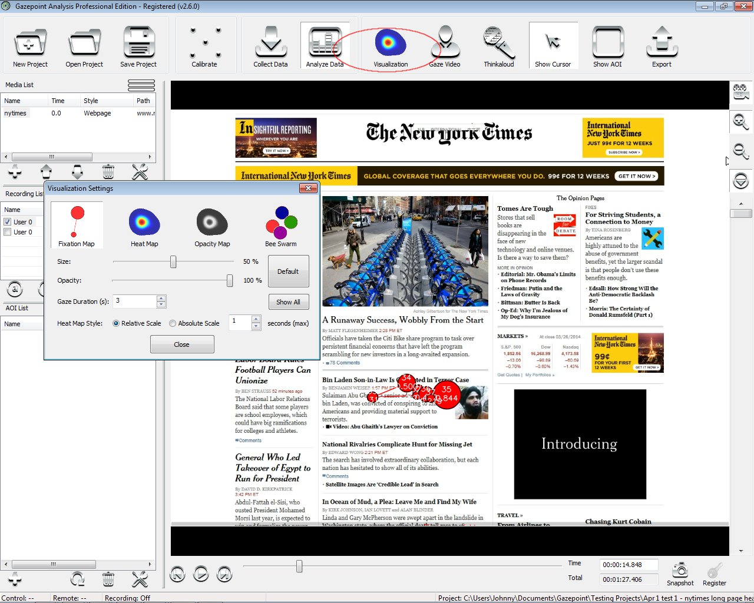Click the Save Project disk icon
This screenshot has width=754, height=603.
[x=138, y=46]
